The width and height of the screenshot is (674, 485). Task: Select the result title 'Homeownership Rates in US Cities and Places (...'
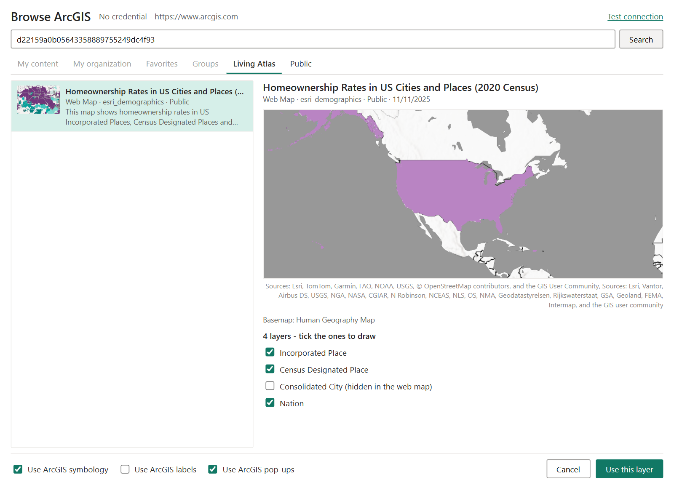coord(155,92)
